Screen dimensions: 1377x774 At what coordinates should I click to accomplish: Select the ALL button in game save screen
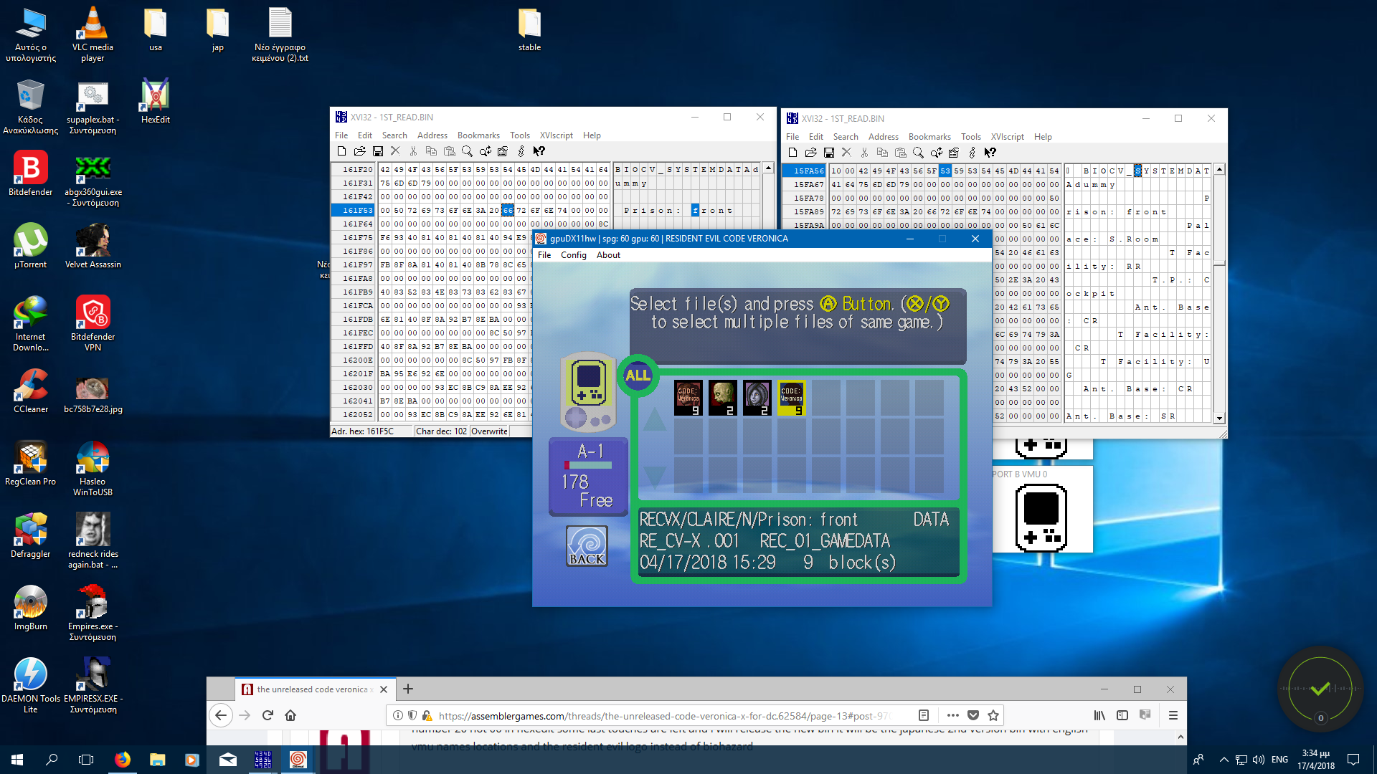pyautogui.click(x=638, y=376)
